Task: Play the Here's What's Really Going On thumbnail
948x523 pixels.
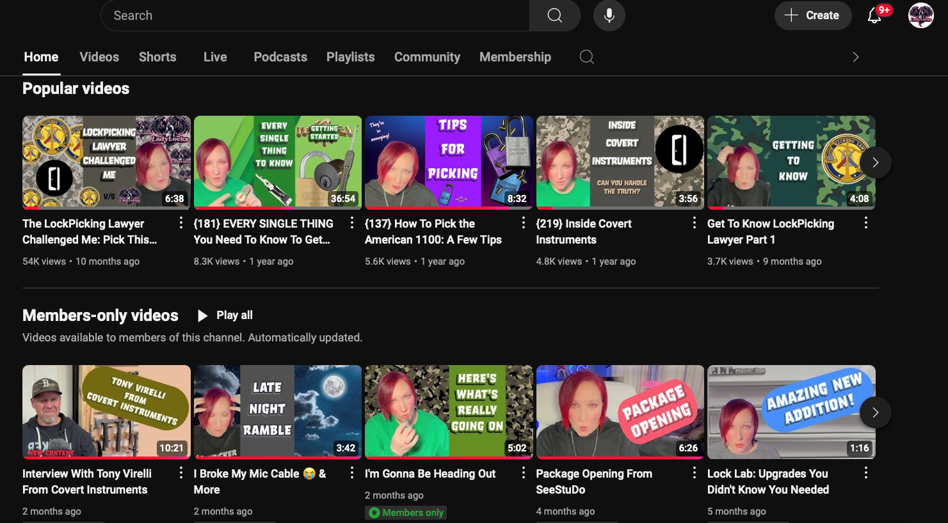Action: [x=449, y=412]
